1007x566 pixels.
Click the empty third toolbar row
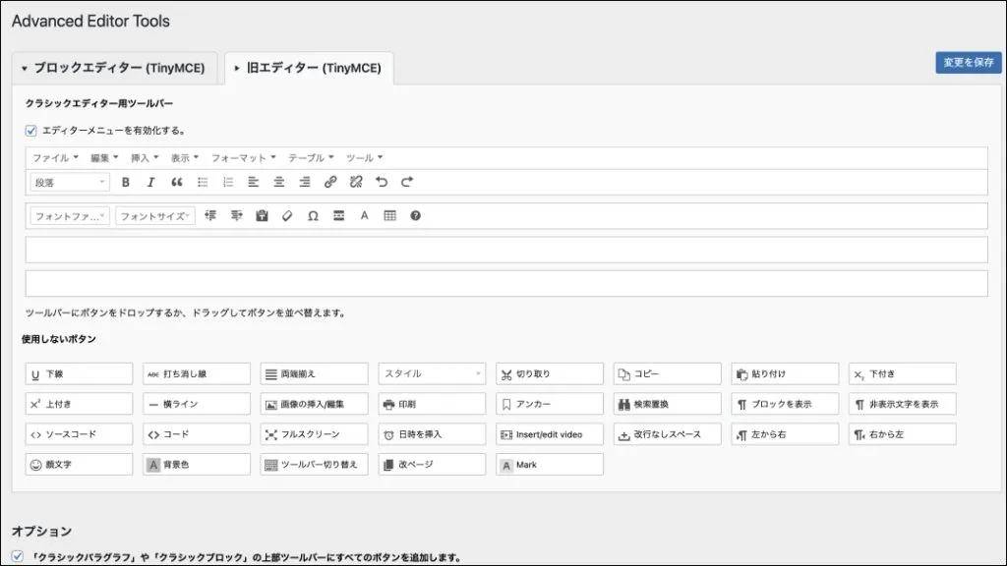[x=506, y=250]
